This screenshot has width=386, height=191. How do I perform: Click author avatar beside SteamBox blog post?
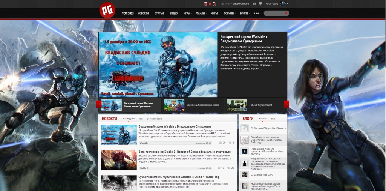click(x=244, y=151)
